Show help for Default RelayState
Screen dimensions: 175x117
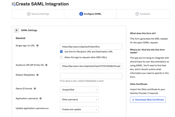pos(37,75)
